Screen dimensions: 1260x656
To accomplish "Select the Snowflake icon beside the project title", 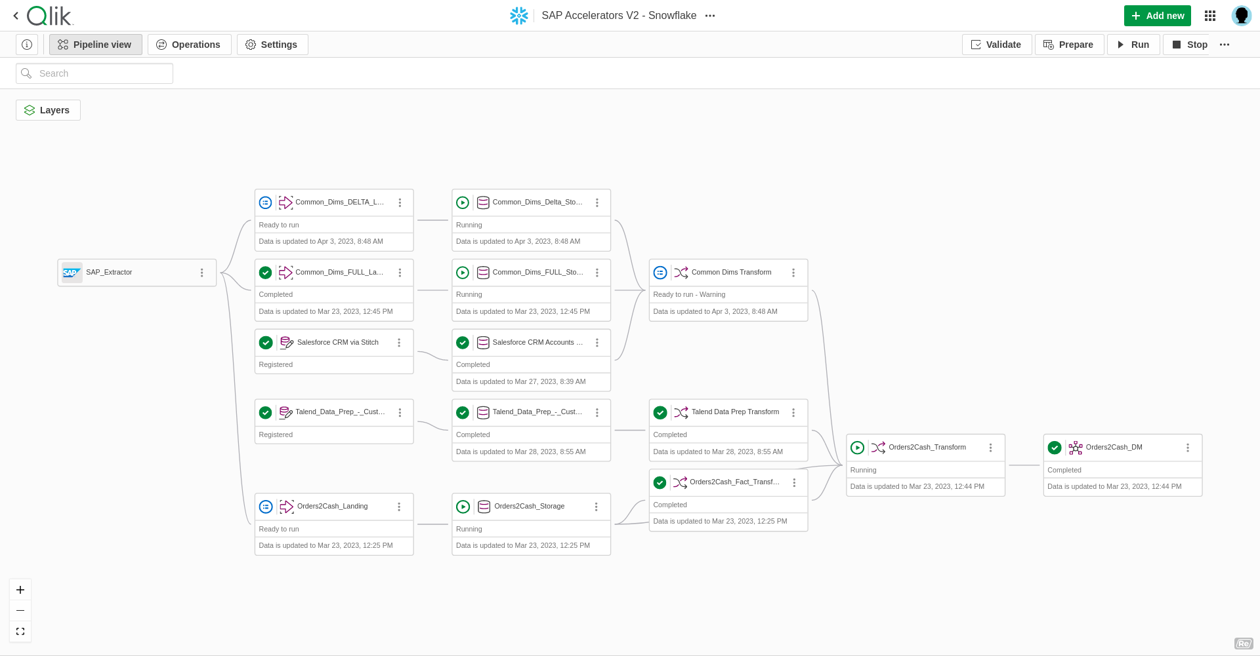I will (x=519, y=15).
